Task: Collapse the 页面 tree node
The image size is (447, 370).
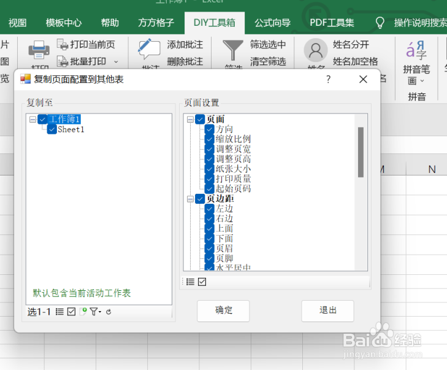Action: coord(190,119)
